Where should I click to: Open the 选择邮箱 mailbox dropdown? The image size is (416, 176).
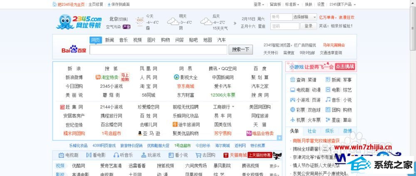305,17
